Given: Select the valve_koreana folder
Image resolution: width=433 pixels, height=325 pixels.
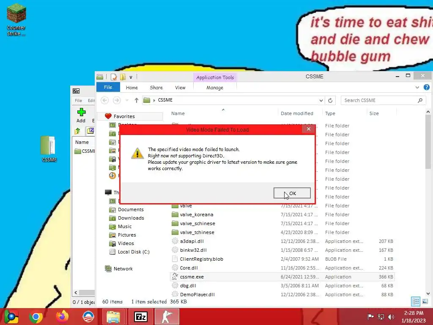Looking at the screenshot, I should 196,215.
